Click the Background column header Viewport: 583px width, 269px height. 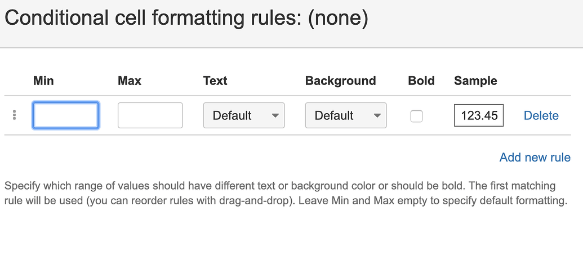coord(340,80)
